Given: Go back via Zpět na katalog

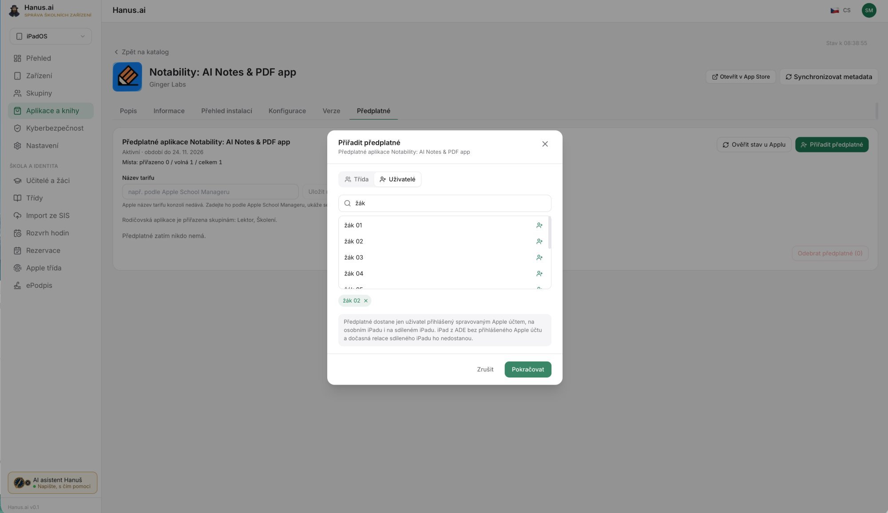Looking at the screenshot, I should [141, 52].
